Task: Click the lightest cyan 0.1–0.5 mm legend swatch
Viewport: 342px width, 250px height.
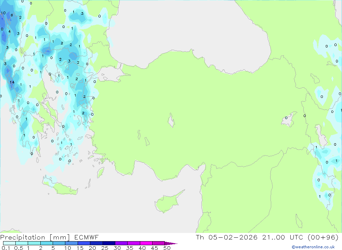Action: [9, 243]
